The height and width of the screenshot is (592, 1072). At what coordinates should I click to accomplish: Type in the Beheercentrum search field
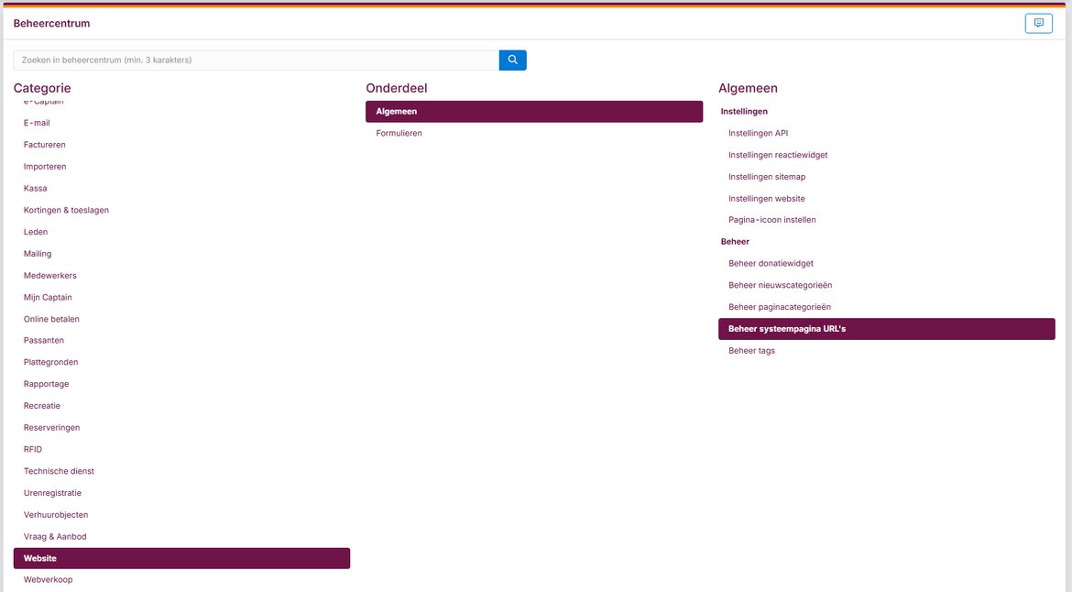pos(256,60)
